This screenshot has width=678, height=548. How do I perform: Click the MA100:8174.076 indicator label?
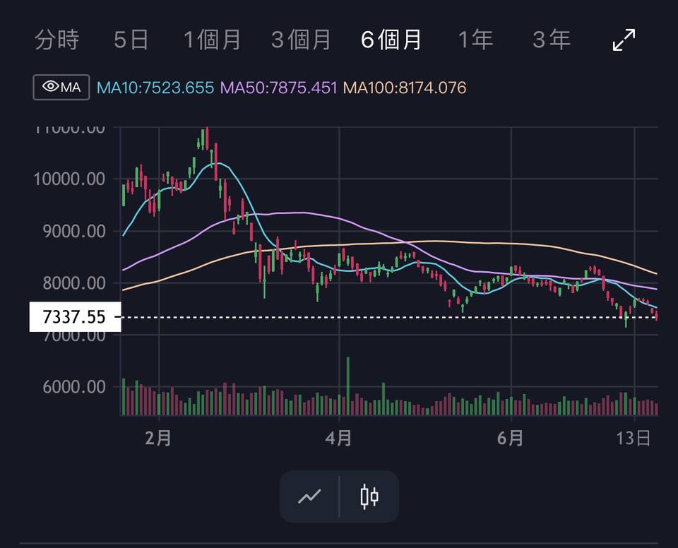tap(405, 88)
